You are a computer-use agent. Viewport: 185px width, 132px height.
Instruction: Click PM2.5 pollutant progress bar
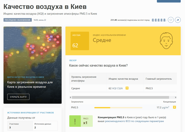click(x=118, y=108)
